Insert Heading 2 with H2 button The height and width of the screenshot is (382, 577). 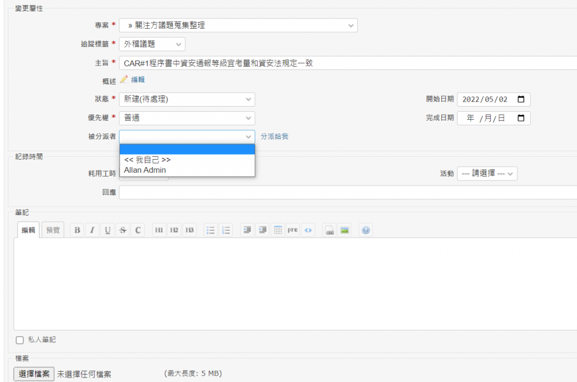point(174,230)
